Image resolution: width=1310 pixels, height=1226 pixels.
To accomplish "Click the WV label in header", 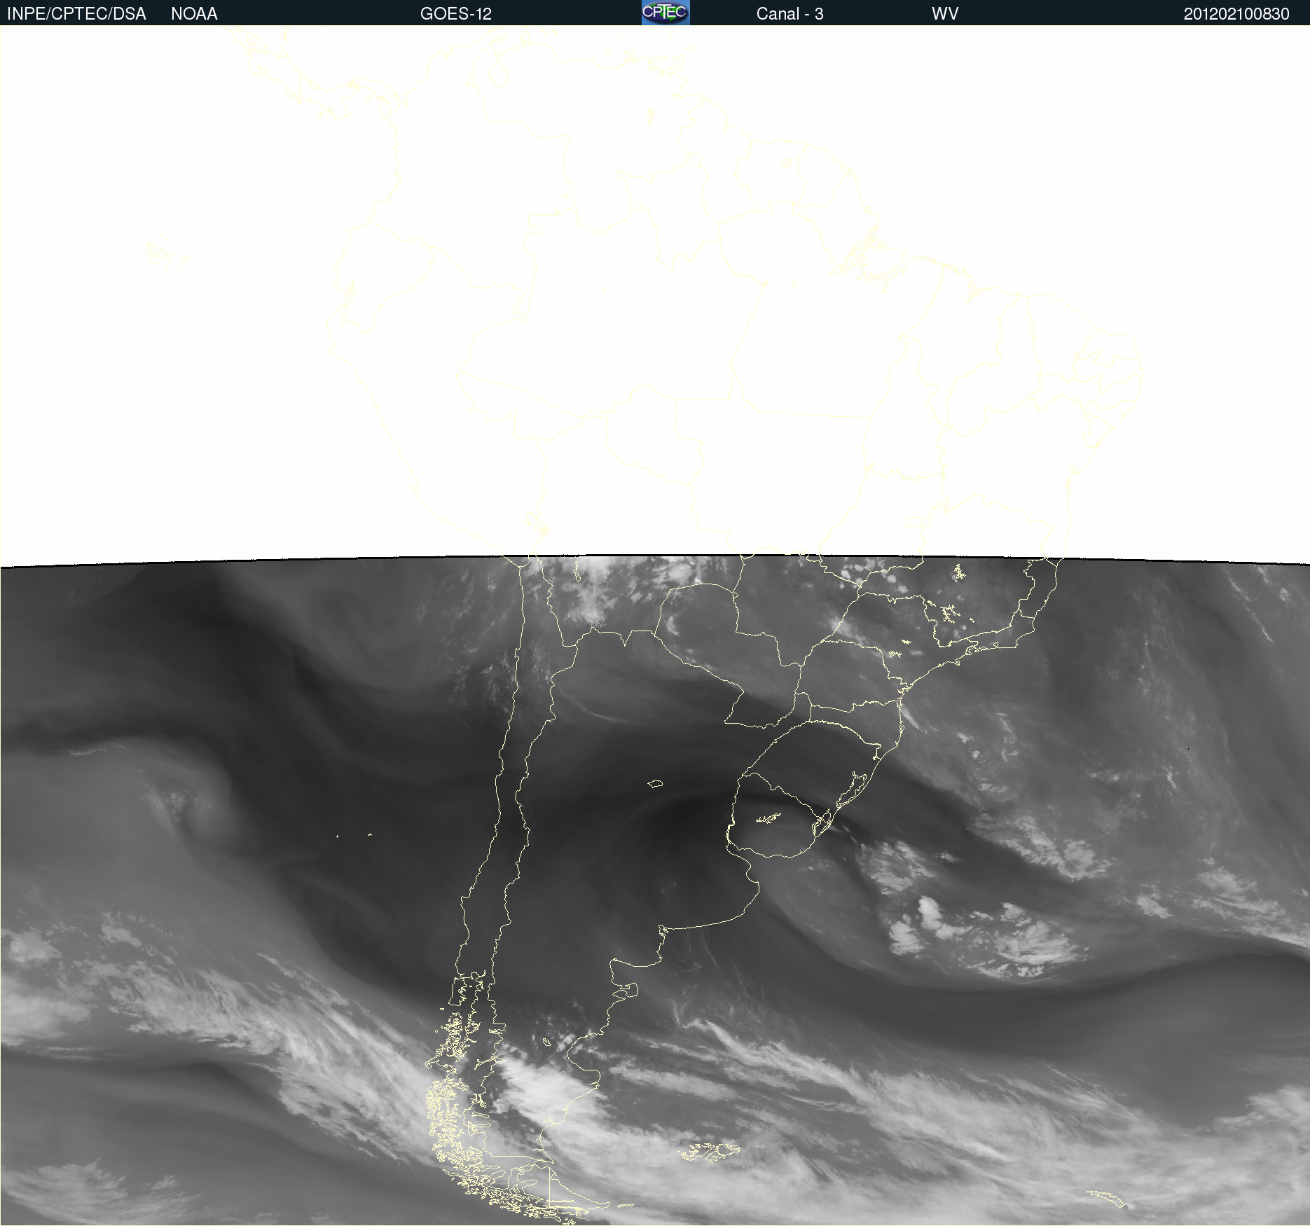I will click(945, 14).
